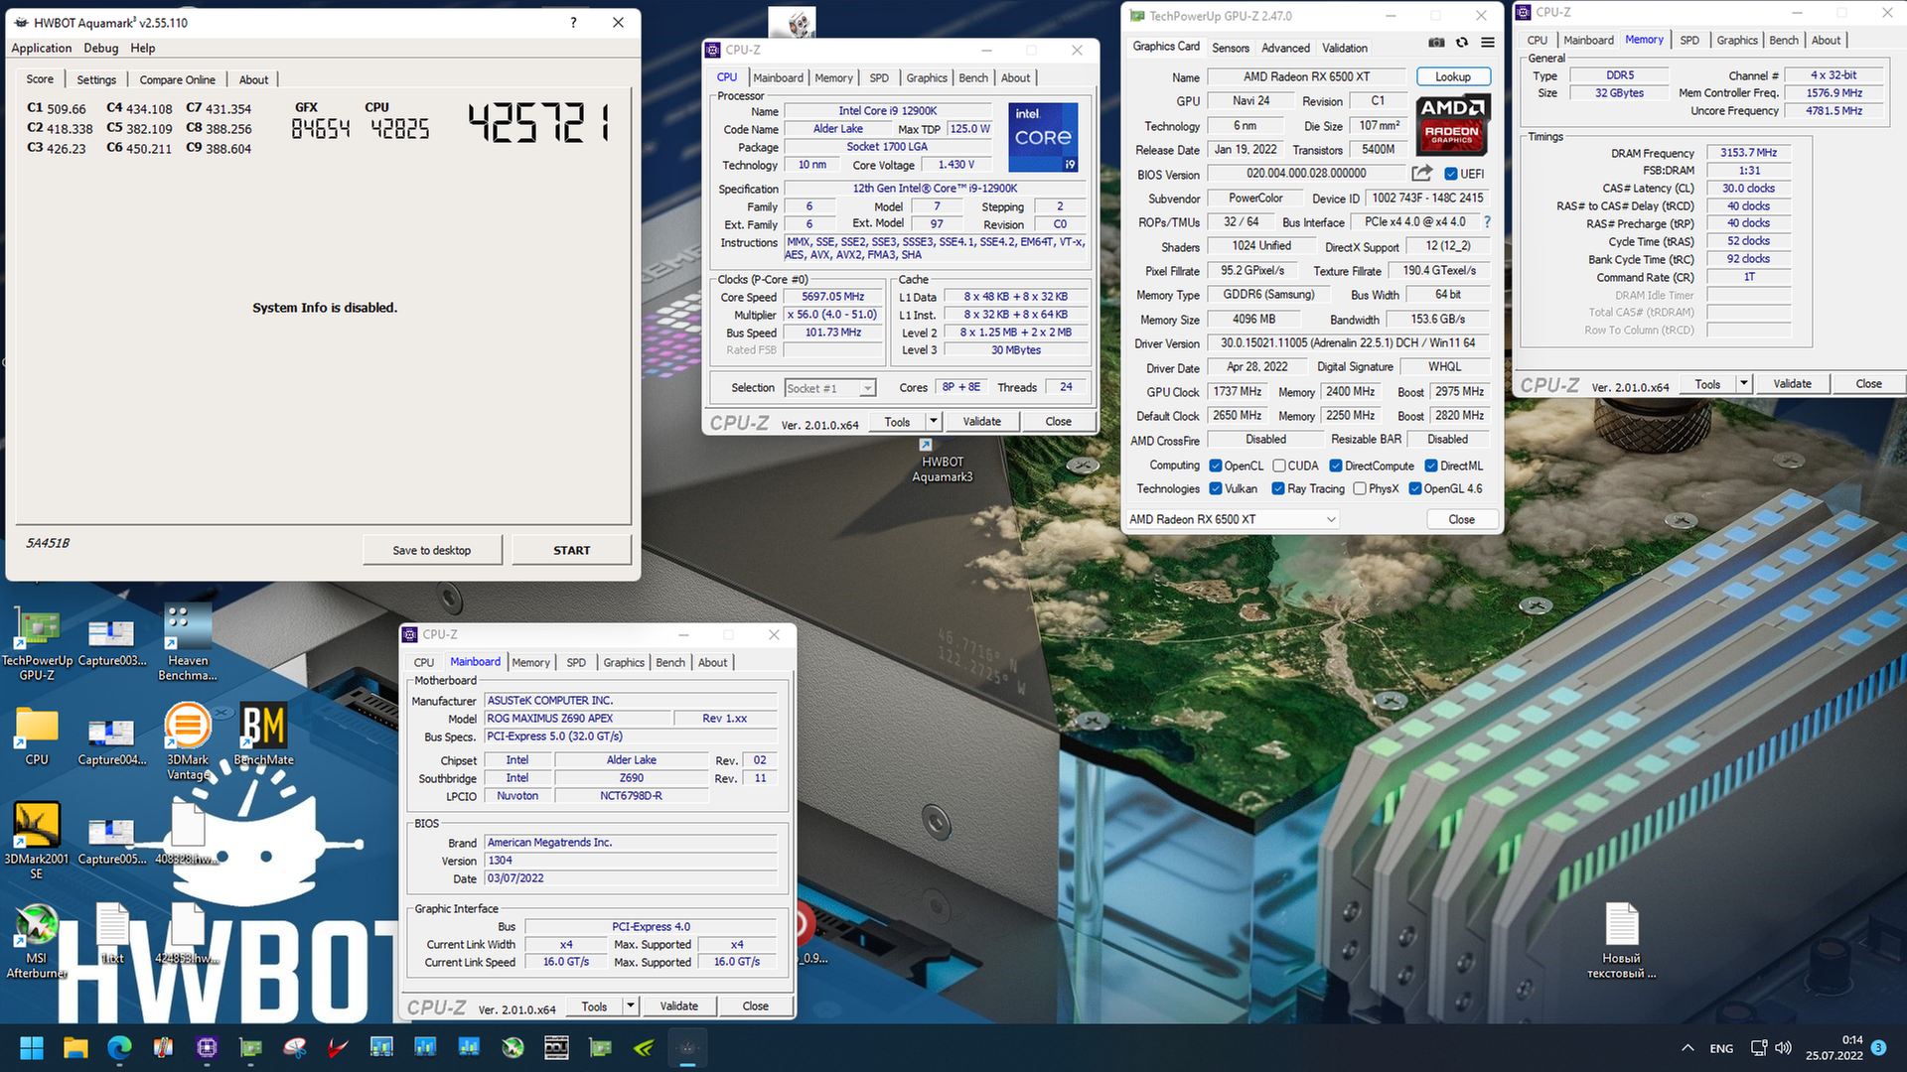Open Heaven Benchmark desktop icon
Viewport: 1907px width, 1072px height.
188,642
